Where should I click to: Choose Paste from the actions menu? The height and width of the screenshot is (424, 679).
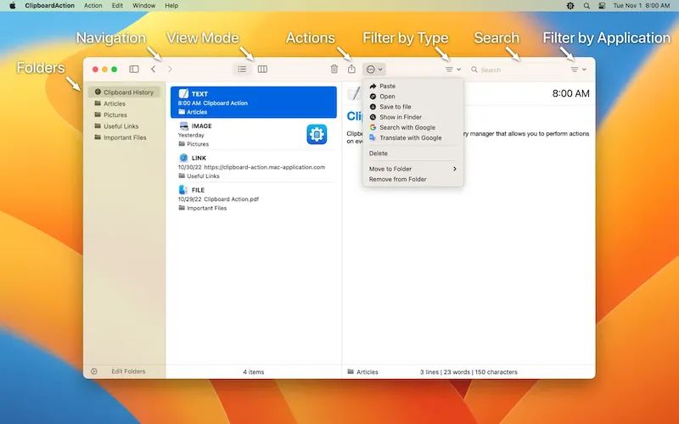pos(413,86)
